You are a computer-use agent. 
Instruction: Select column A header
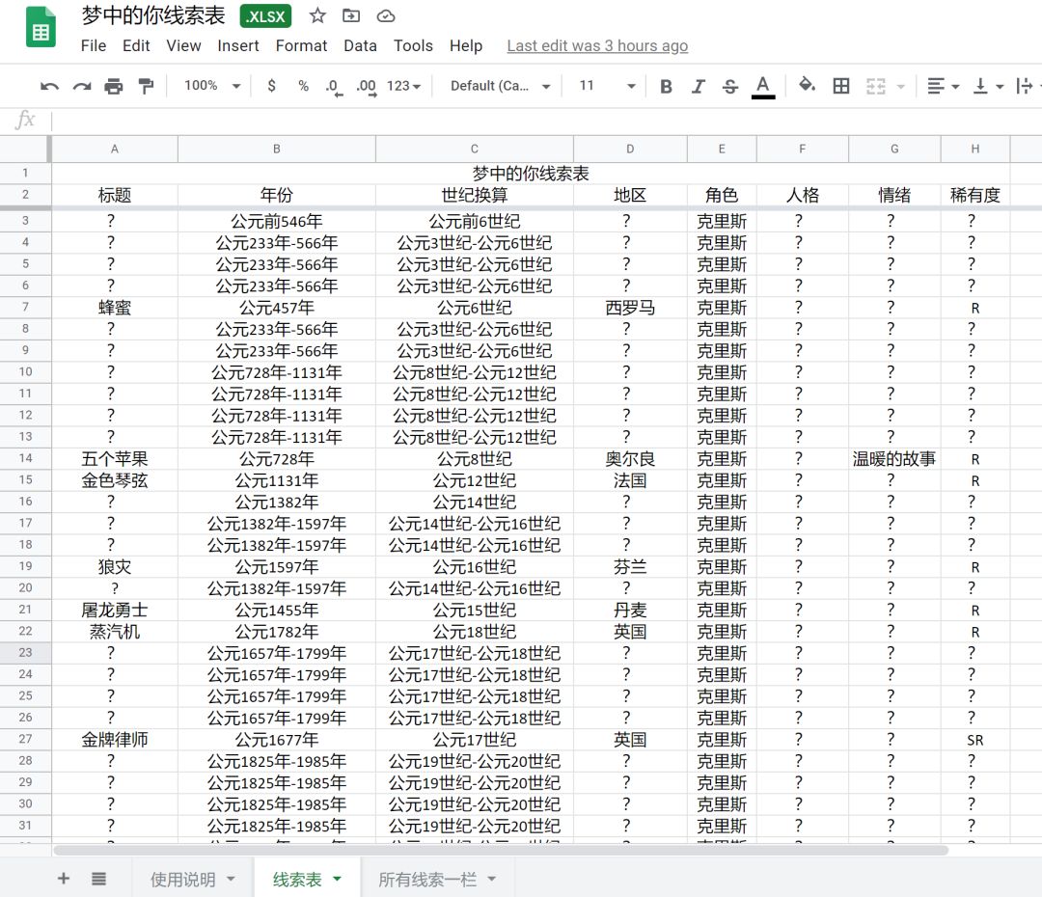click(114, 149)
